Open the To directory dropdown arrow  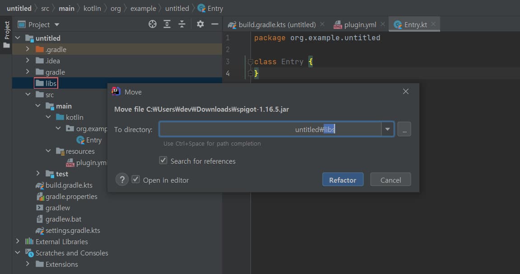click(387, 130)
